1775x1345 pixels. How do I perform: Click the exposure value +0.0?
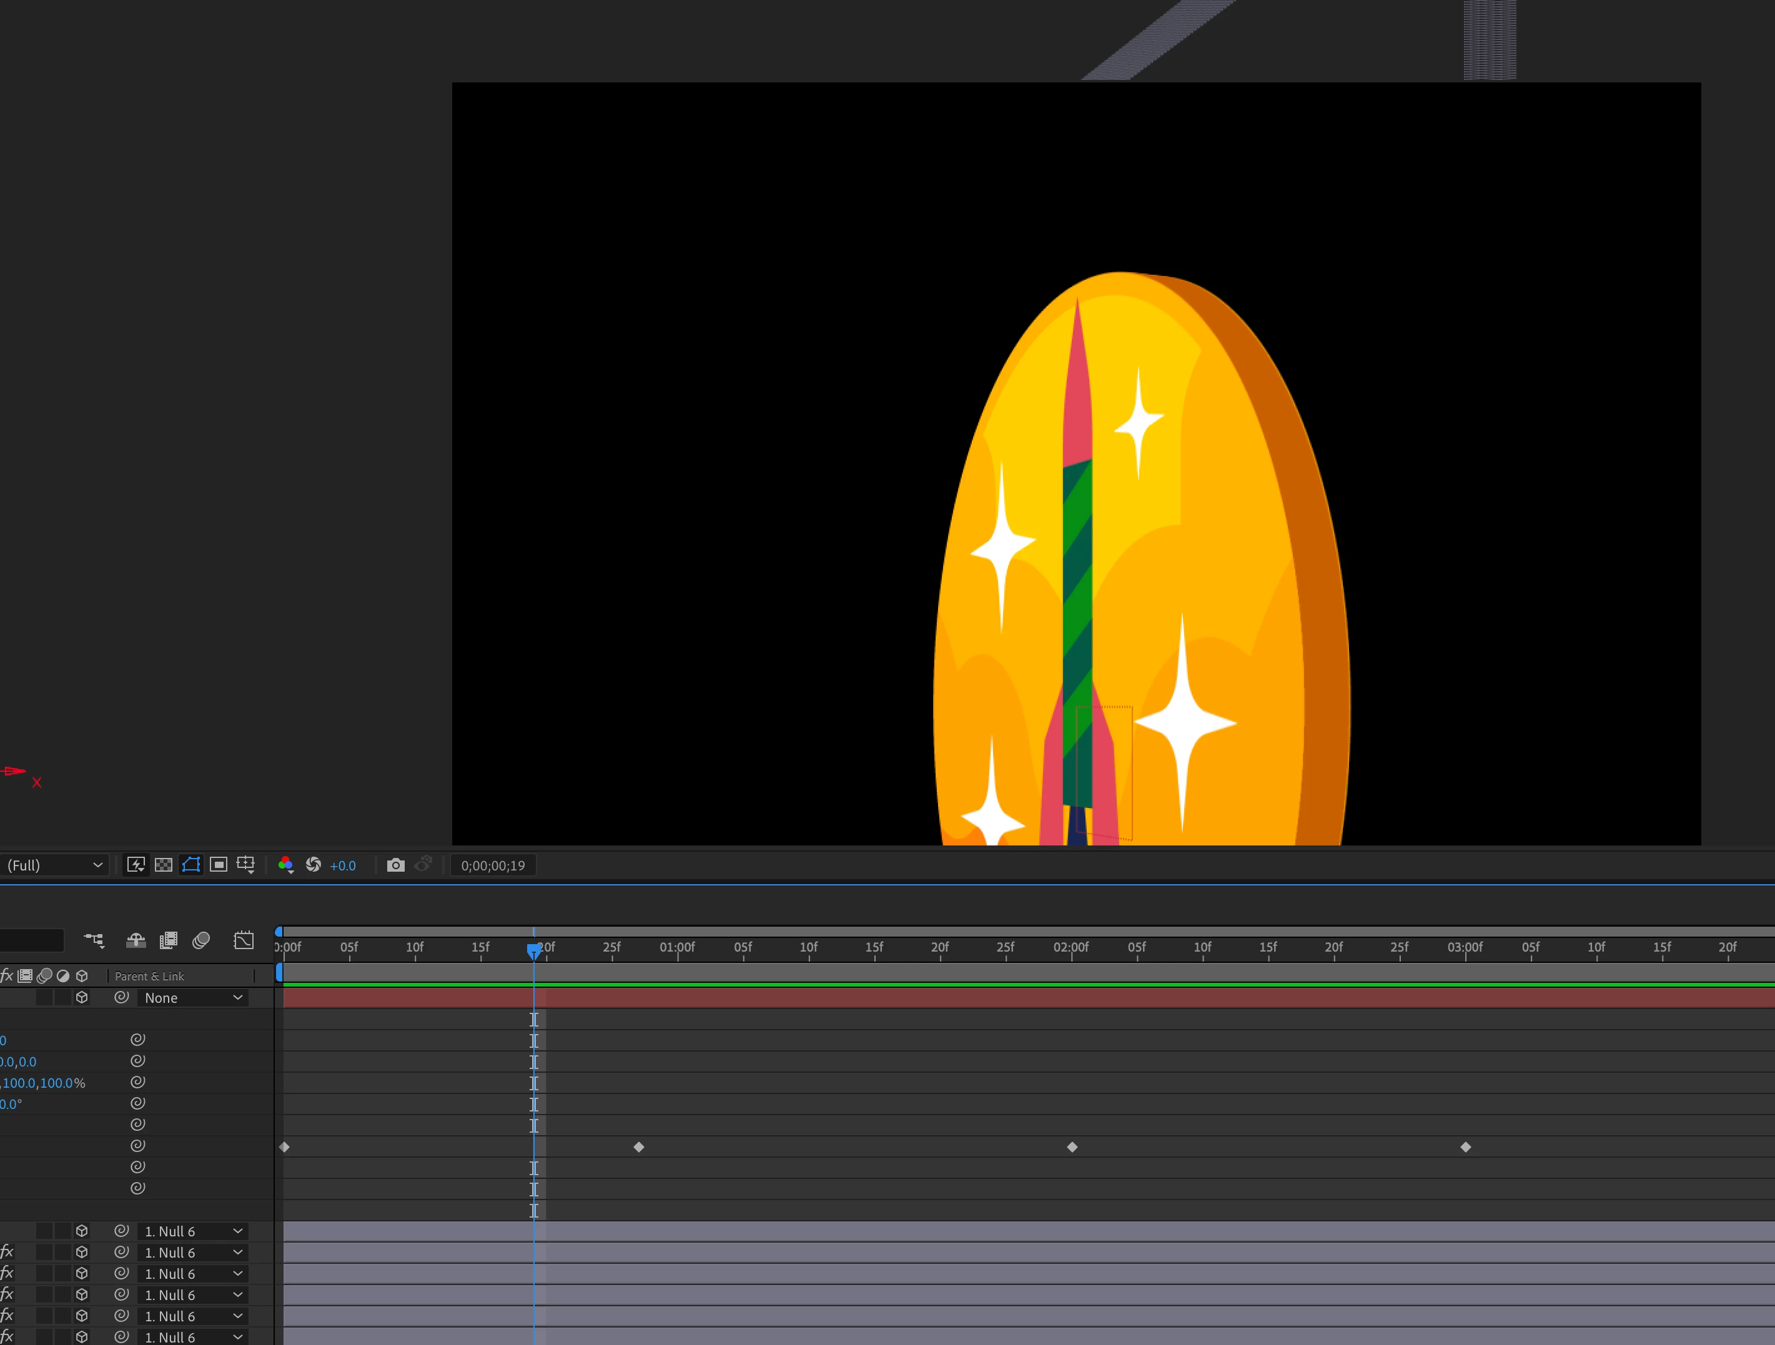coord(343,865)
